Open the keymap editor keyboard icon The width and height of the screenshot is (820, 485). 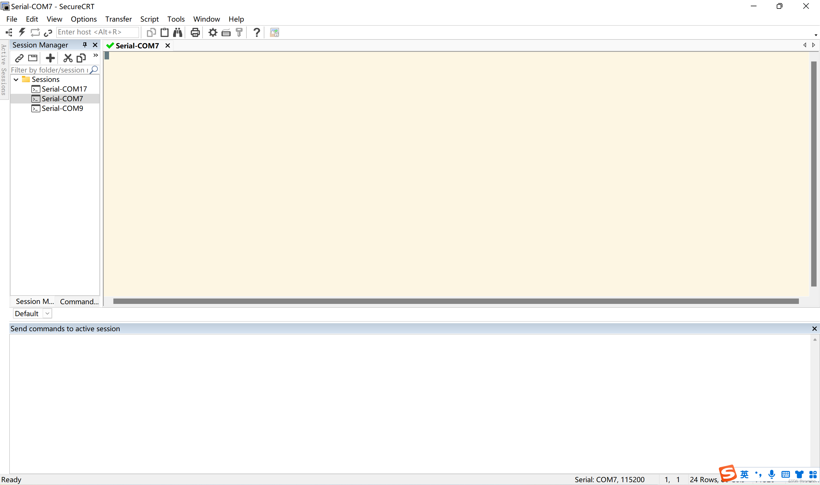click(226, 32)
